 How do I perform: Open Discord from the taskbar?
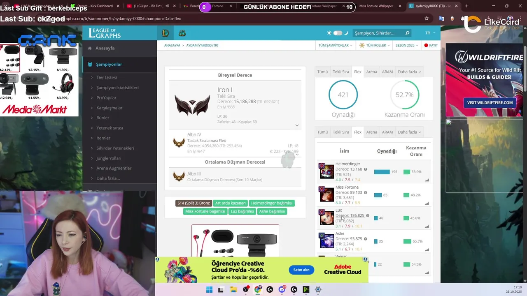point(282,289)
